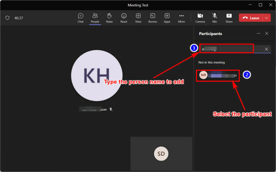Open the React emoji menu
The height and width of the screenshot is (172, 276).
124,18
